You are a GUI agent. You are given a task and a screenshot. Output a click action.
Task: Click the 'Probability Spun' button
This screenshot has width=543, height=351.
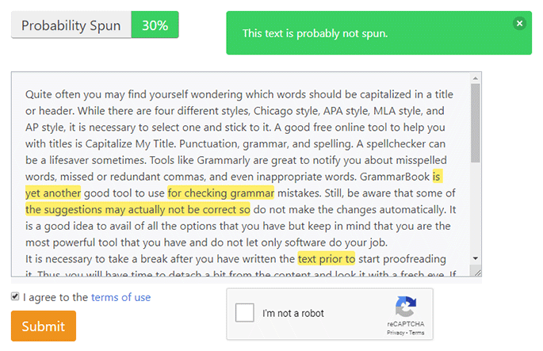71,25
